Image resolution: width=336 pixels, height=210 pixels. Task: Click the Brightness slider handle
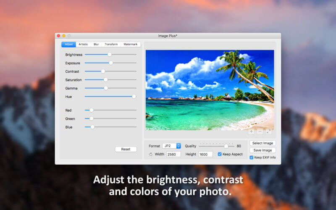pos(110,55)
